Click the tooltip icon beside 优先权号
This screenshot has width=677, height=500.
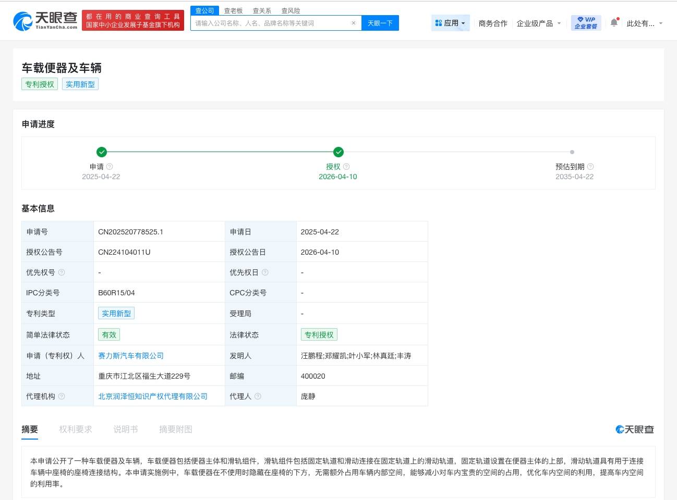point(62,272)
